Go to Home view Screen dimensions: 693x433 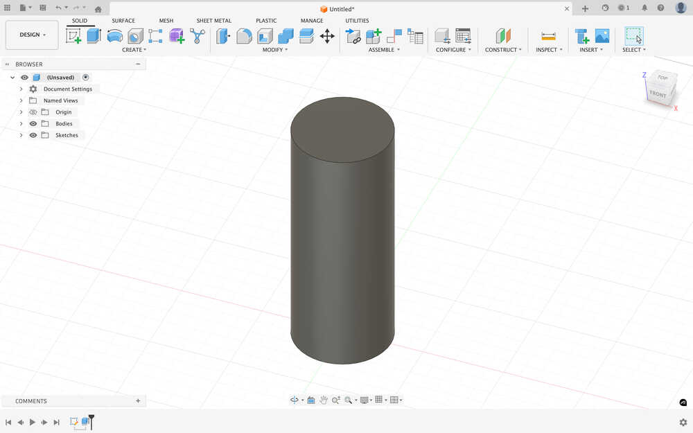click(98, 9)
